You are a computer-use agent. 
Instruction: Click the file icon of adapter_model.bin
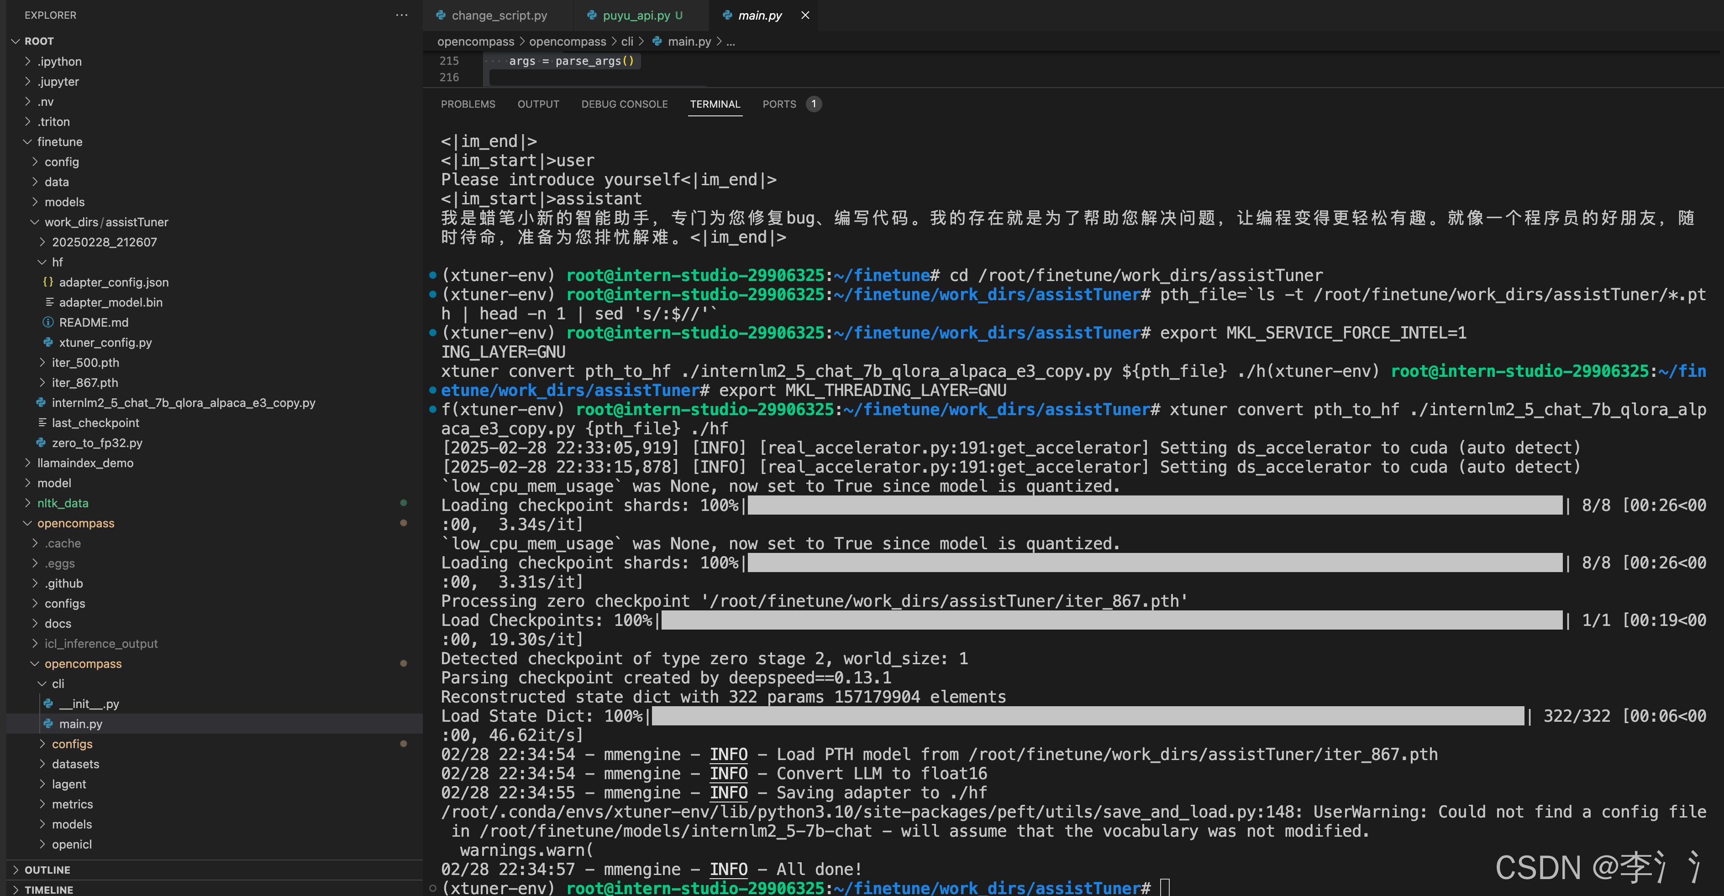[x=48, y=302]
